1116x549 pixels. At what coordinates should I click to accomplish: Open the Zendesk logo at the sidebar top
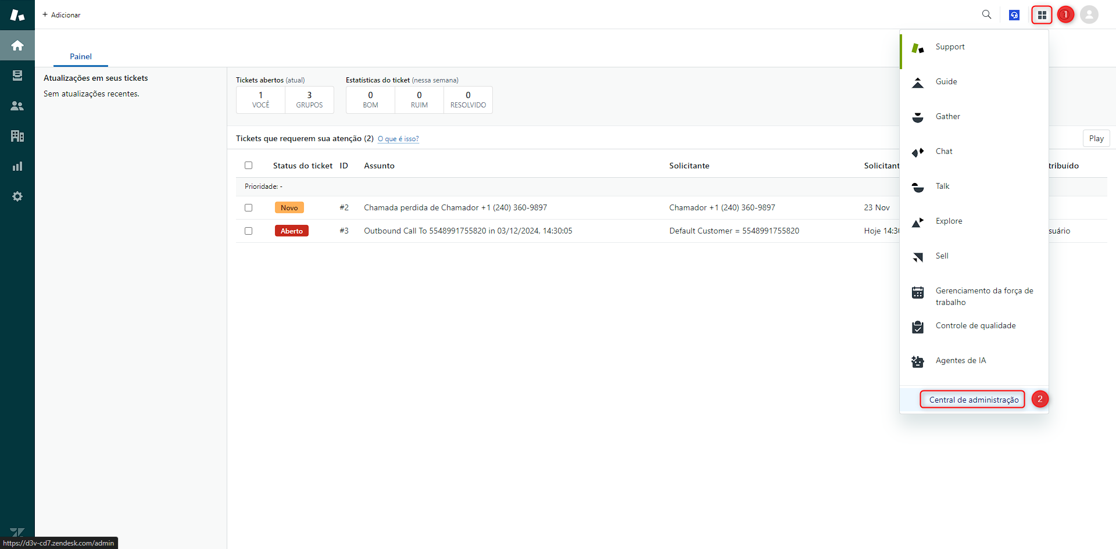[17, 15]
